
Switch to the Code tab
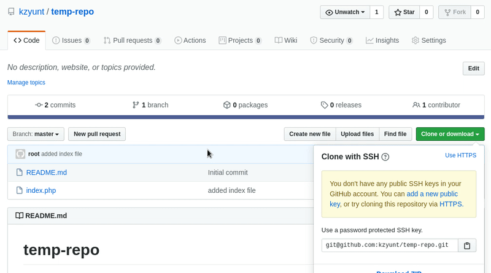(x=26, y=40)
